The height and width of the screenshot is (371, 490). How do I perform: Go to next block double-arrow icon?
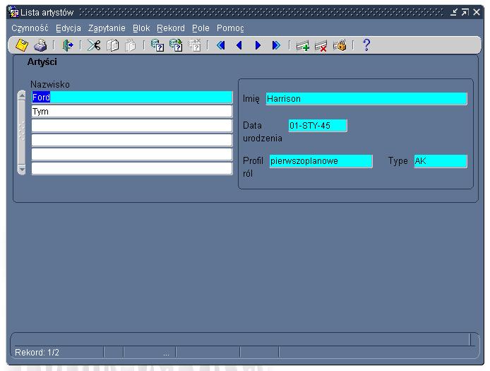pyautogui.click(x=276, y=45)
